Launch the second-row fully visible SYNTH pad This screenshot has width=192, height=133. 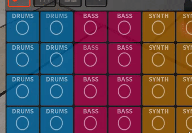(159, 59)
